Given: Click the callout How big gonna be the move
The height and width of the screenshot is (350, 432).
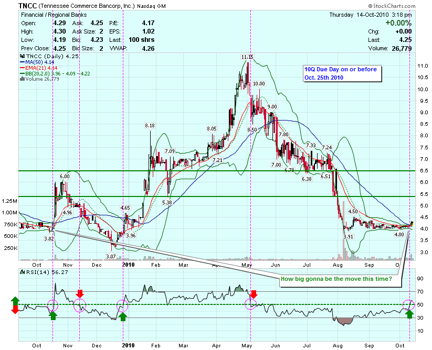Looking at the screenshot, I should pyautogui.click(x=340, y=280).
